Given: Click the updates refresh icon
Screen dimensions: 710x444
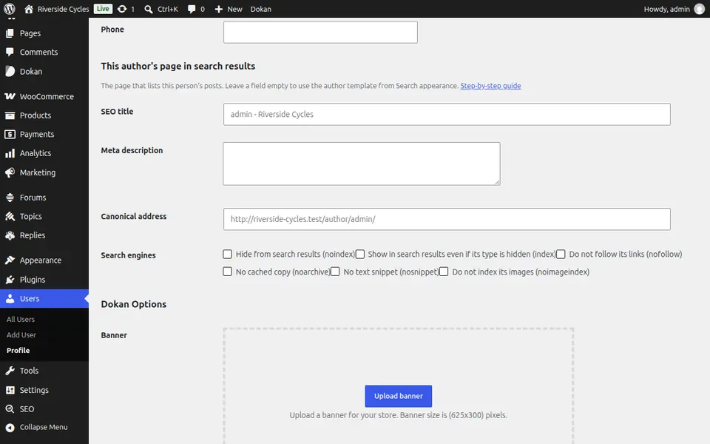Looking at the screenshot, I should pyautogui.click(x=122, y=9).
